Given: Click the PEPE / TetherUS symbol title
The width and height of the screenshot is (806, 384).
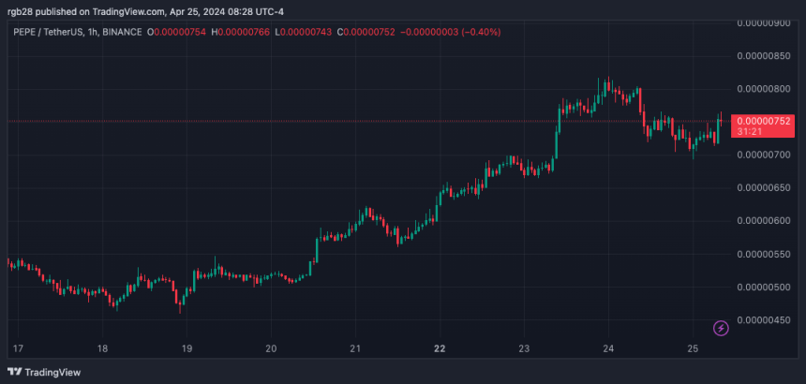Looking at the screenshot, I should coord(47,32).
